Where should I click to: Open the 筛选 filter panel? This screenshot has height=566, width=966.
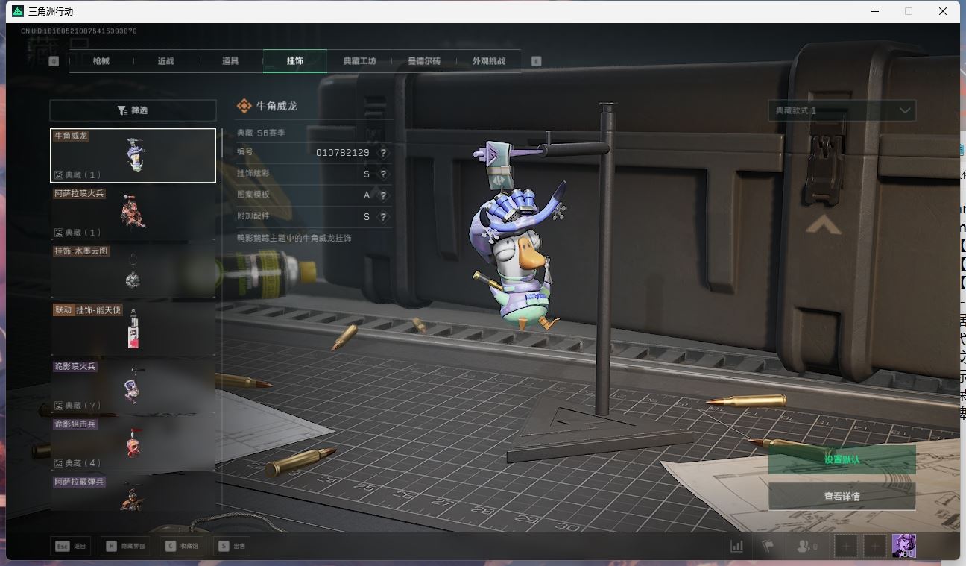(133, 110)
